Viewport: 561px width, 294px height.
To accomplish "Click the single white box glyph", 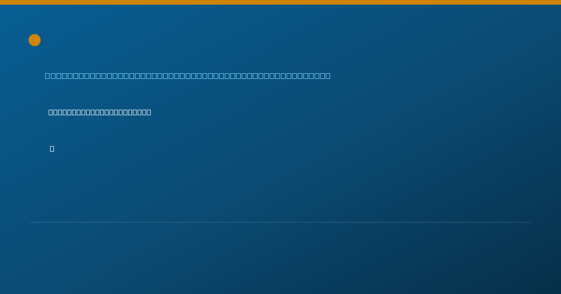I will click(52, 148).
